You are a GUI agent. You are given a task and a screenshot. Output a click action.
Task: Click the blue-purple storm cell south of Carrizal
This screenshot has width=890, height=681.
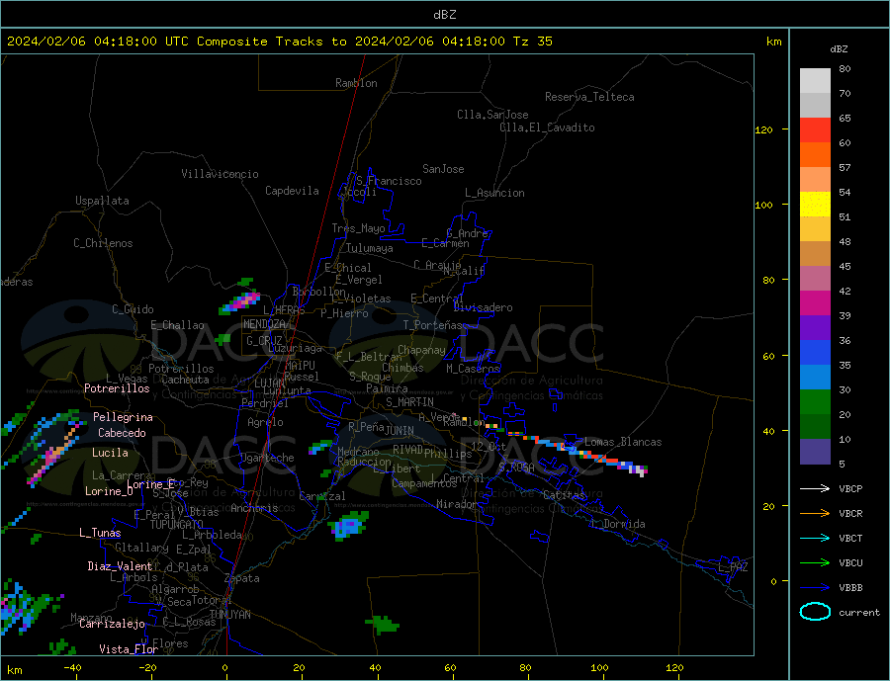tap(348, 526)
